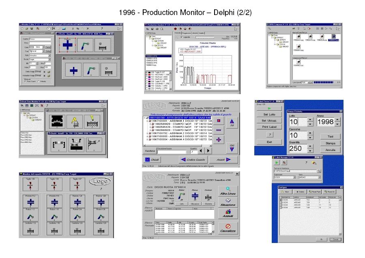Image resolution: width=365 pixels, height=258 pixels.
Task: Switch to the Attività tab
Action: tap(195, 33)
